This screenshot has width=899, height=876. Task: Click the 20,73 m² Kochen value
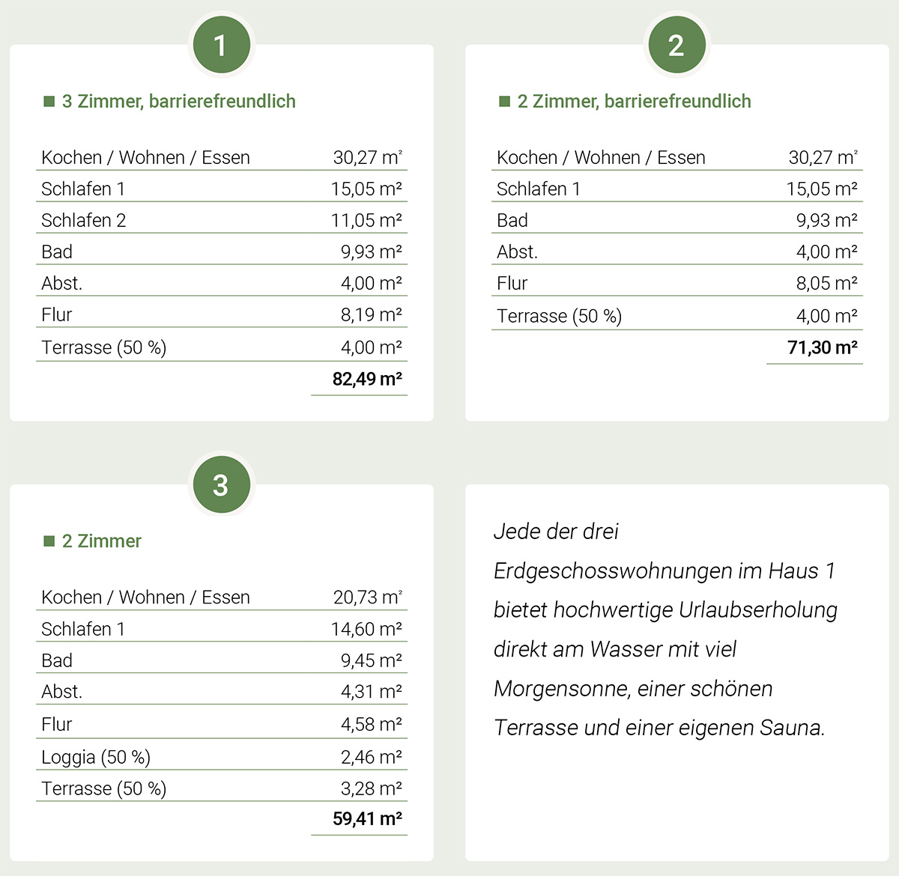pos(368,597)
